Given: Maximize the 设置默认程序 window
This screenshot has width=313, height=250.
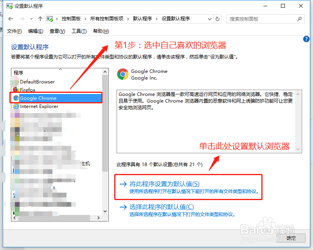Looking at the screenshot, I should coord(283,6).
